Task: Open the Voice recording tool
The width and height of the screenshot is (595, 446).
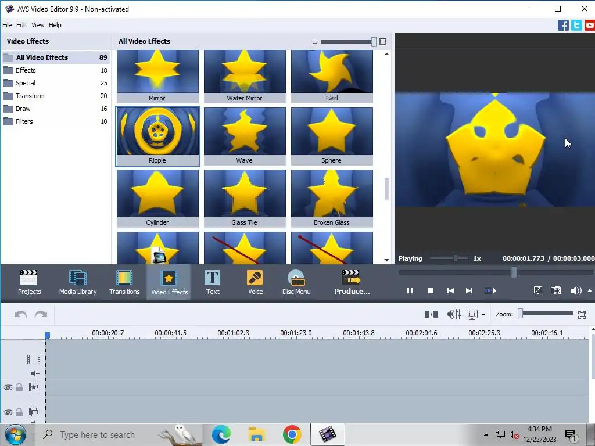Action: click(255, 282)
